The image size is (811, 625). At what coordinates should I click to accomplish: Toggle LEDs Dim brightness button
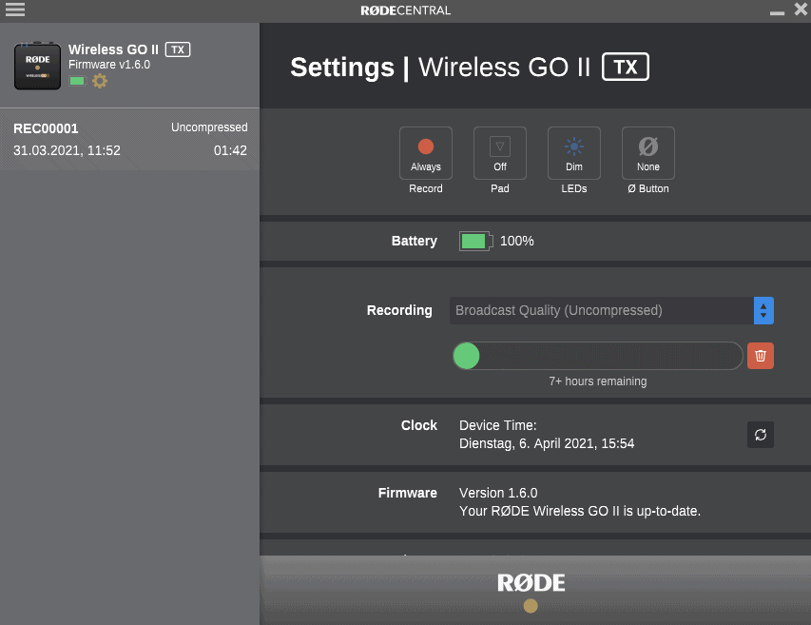[x=574, y=153]
